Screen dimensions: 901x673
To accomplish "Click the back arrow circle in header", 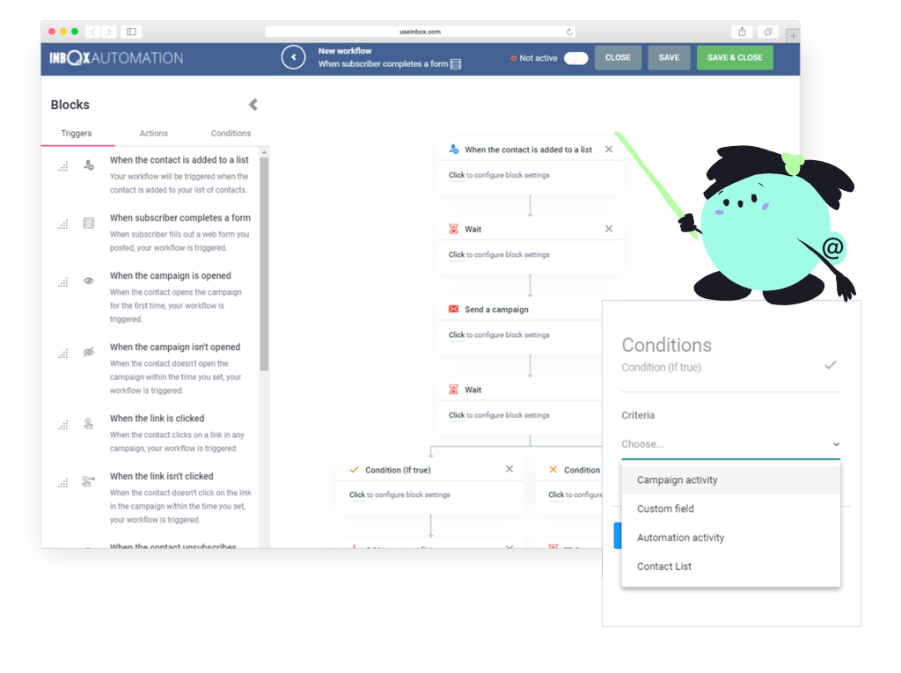I will (293, 57).
